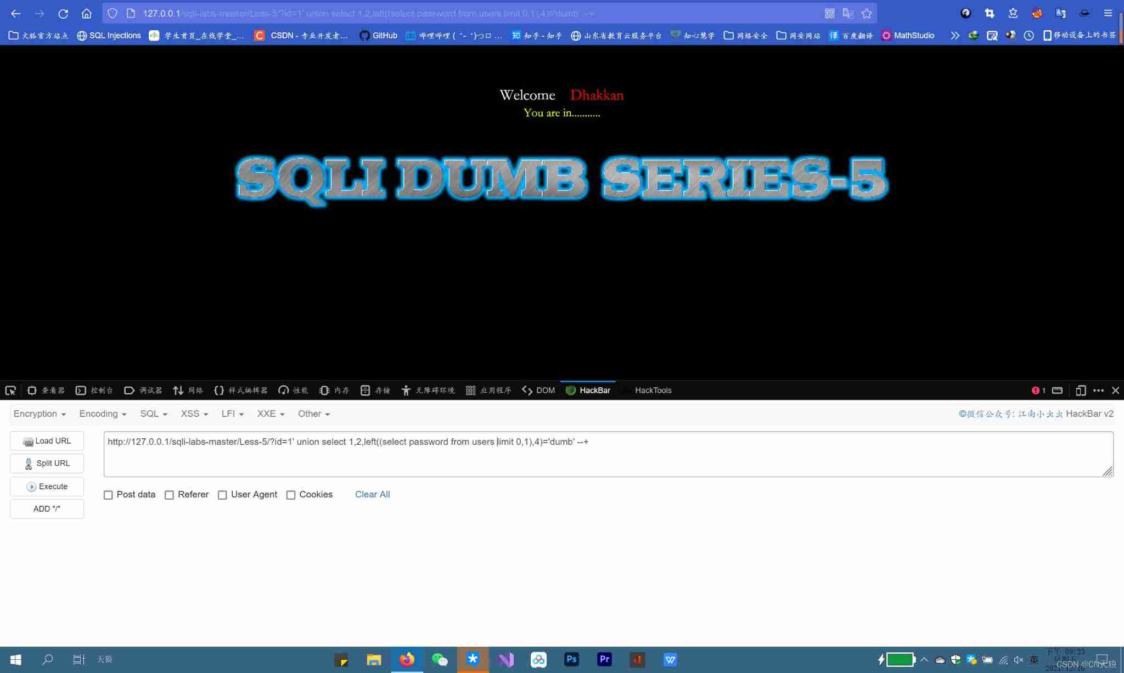Toggle responsive design mode icon
Image resolution: width=1124 pixels, height=673 pixels.
pos(1081,391)
